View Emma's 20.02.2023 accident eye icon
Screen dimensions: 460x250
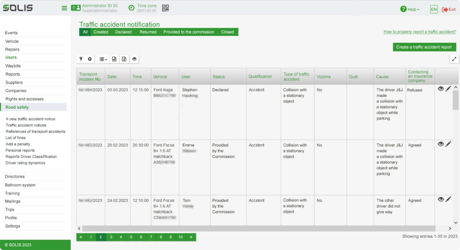click(441, 144)
